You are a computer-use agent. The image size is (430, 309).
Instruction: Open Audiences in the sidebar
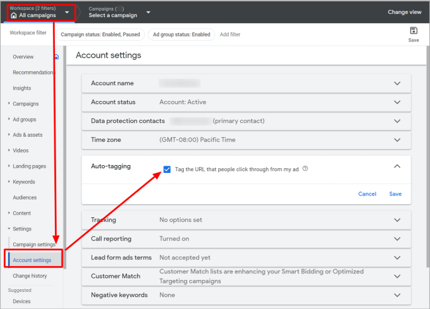coord(24,197)
